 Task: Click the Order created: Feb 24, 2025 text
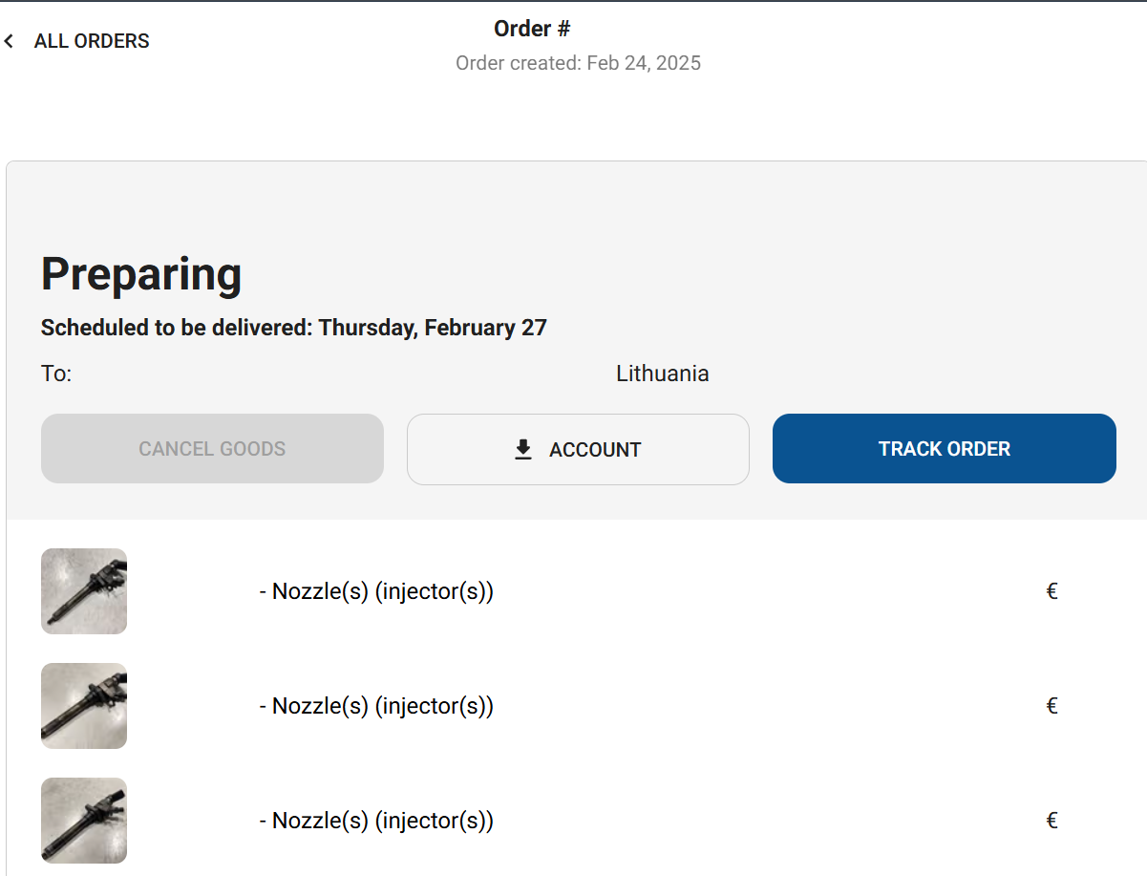coord(579,63)
